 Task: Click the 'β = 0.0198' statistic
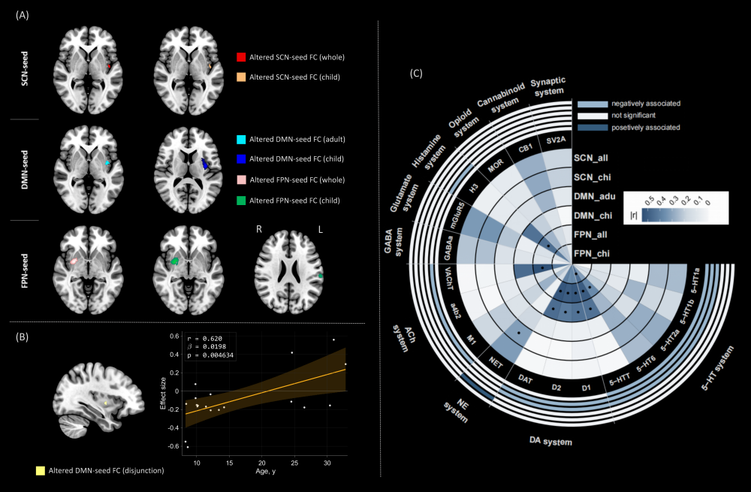click(x=207, y=346)
